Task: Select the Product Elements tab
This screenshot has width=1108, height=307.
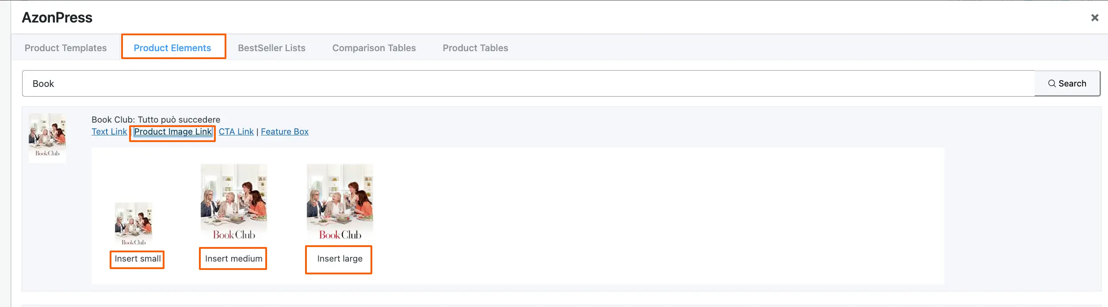Action: point(173,48)
